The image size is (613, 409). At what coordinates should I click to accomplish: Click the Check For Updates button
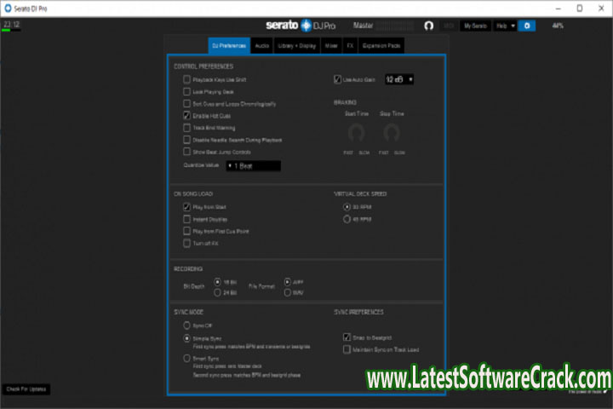pos(27,389)
